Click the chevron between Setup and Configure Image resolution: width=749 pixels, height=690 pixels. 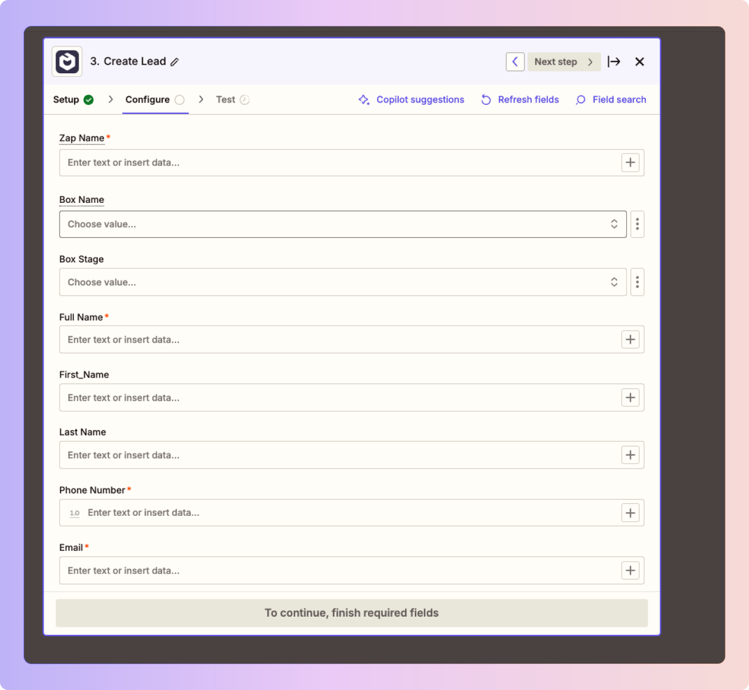point(111,100)
